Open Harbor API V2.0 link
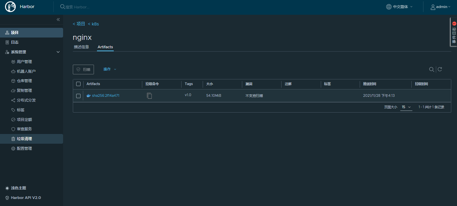The width and height of the screenshot is (457, 206). pyautogui.click(x=26, y=198)
